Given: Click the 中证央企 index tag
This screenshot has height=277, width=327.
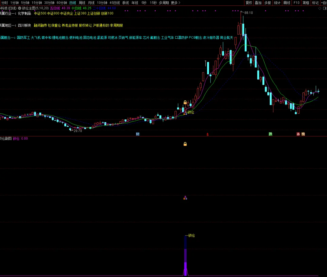Looking at the screenshot, I should point(67,13).
